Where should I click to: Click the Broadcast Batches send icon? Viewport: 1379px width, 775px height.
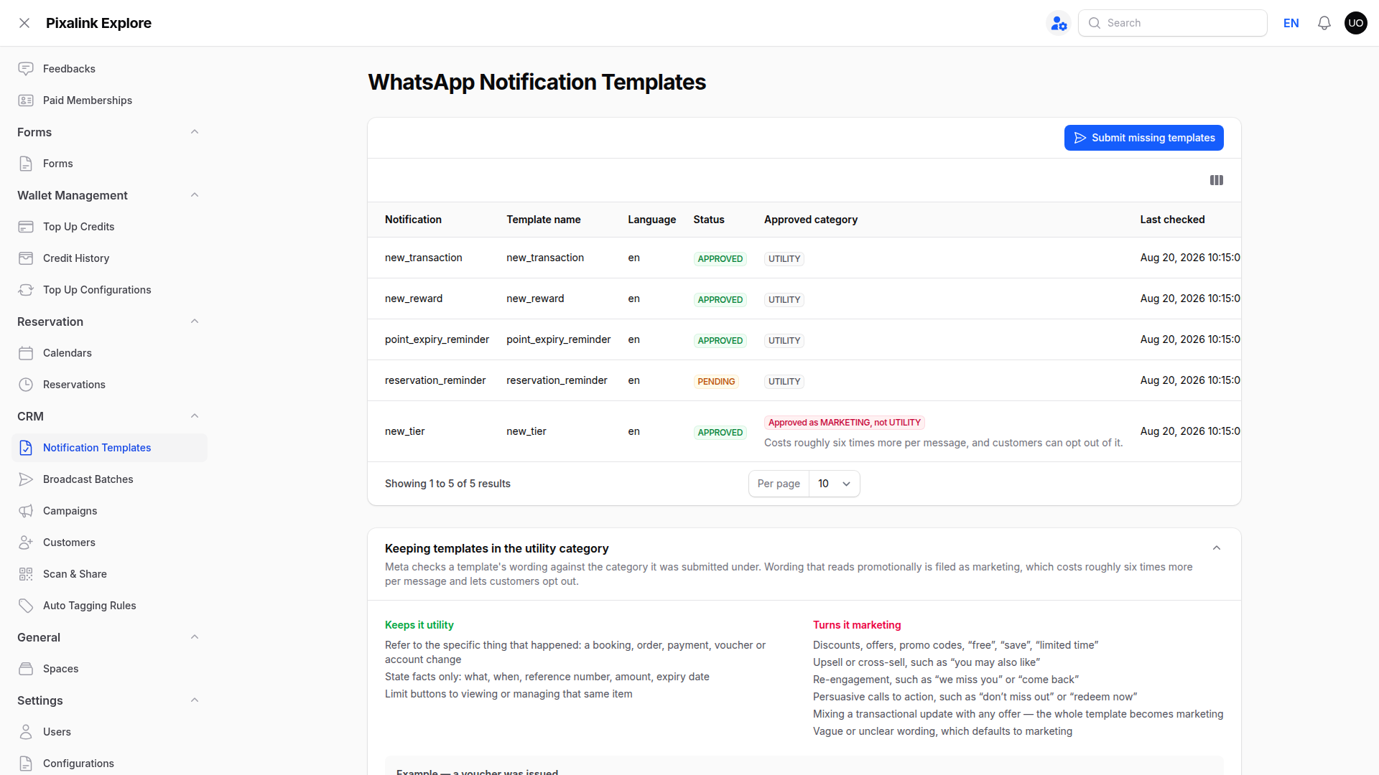coord(26,479)
